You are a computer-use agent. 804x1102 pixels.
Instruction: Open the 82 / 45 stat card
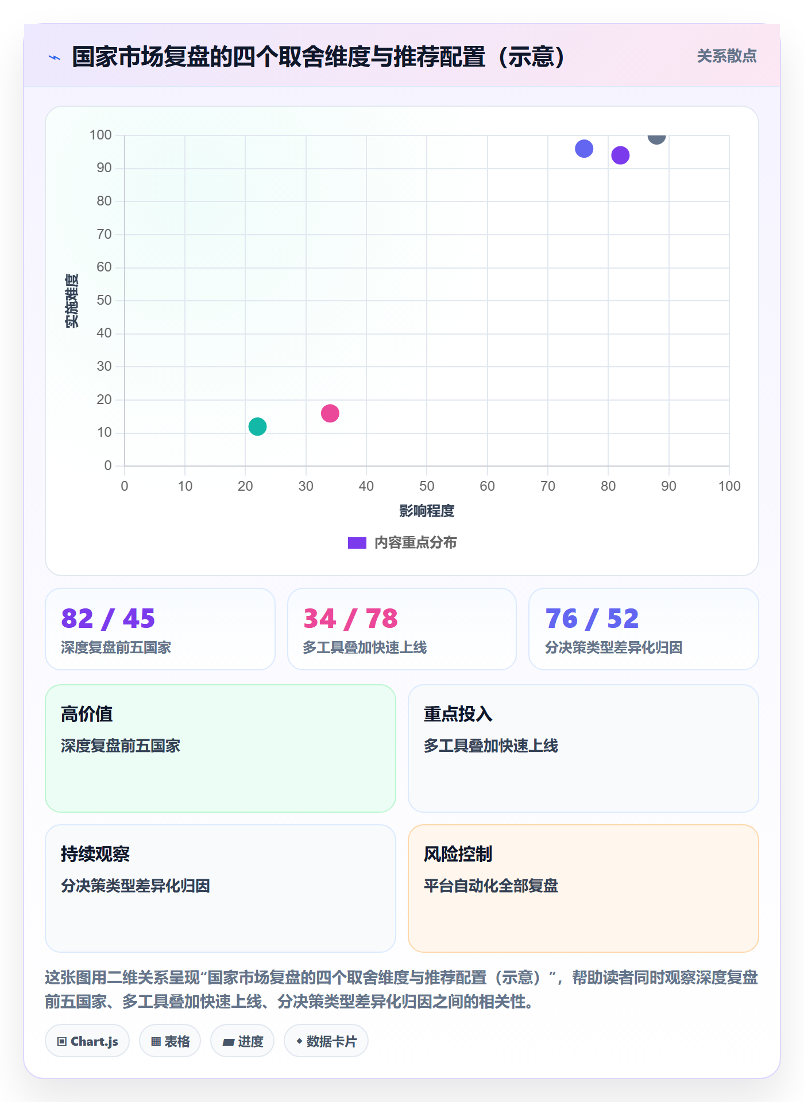(x=160, y=629)
